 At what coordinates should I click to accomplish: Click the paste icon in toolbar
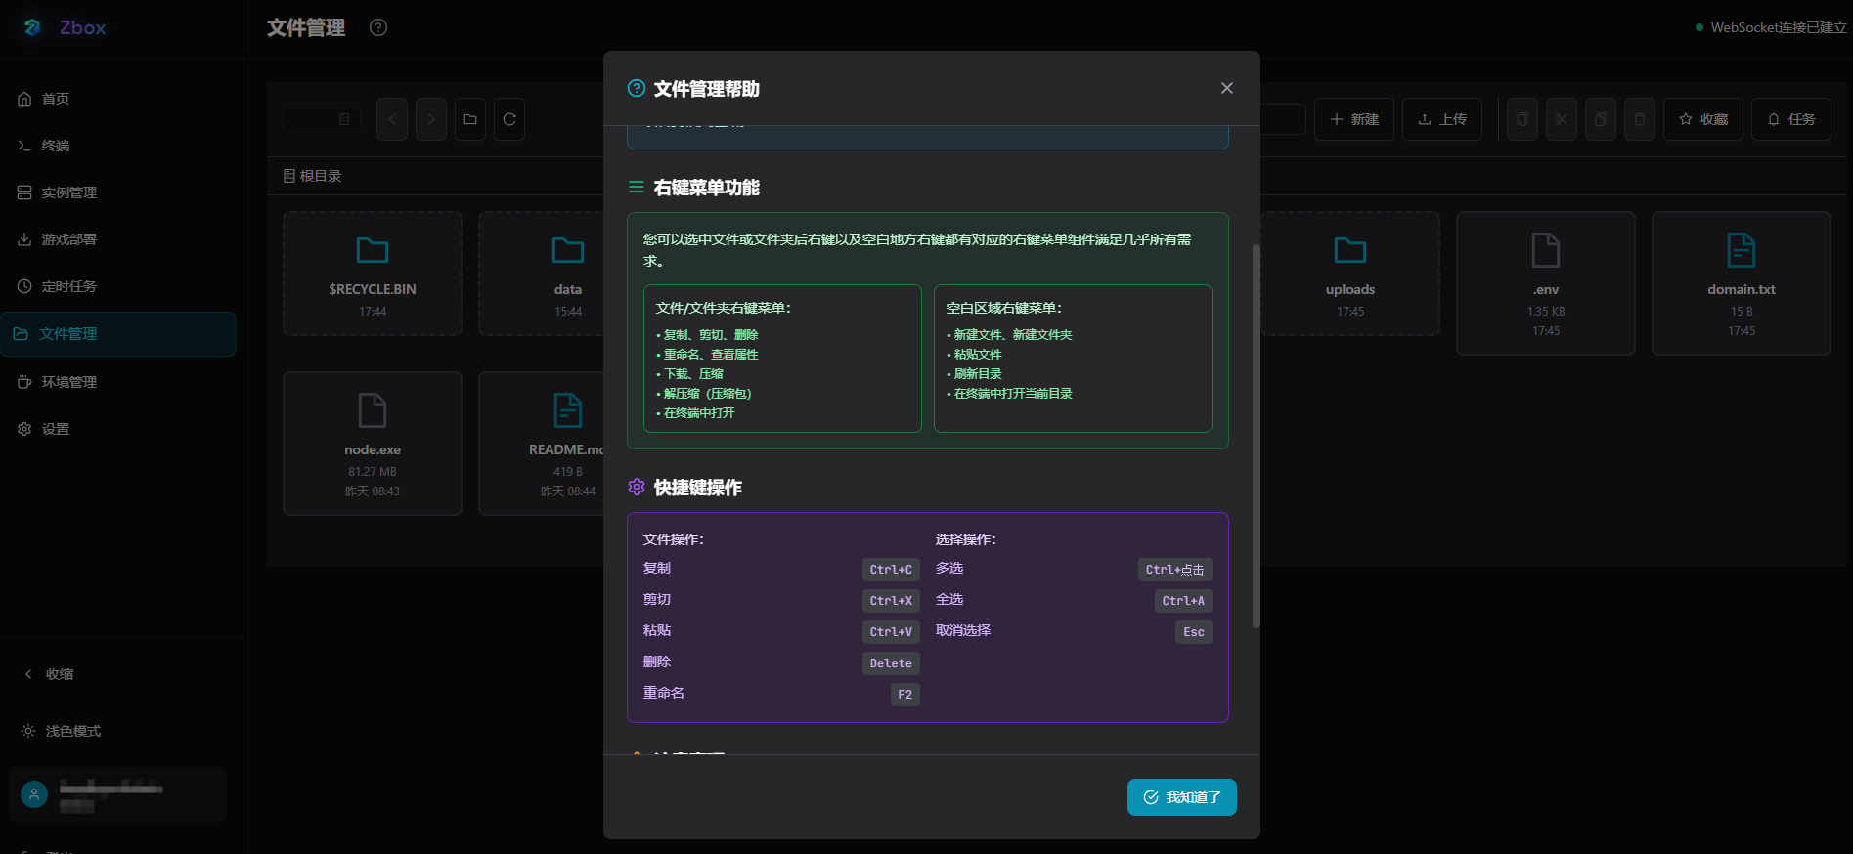[1601, 119]
